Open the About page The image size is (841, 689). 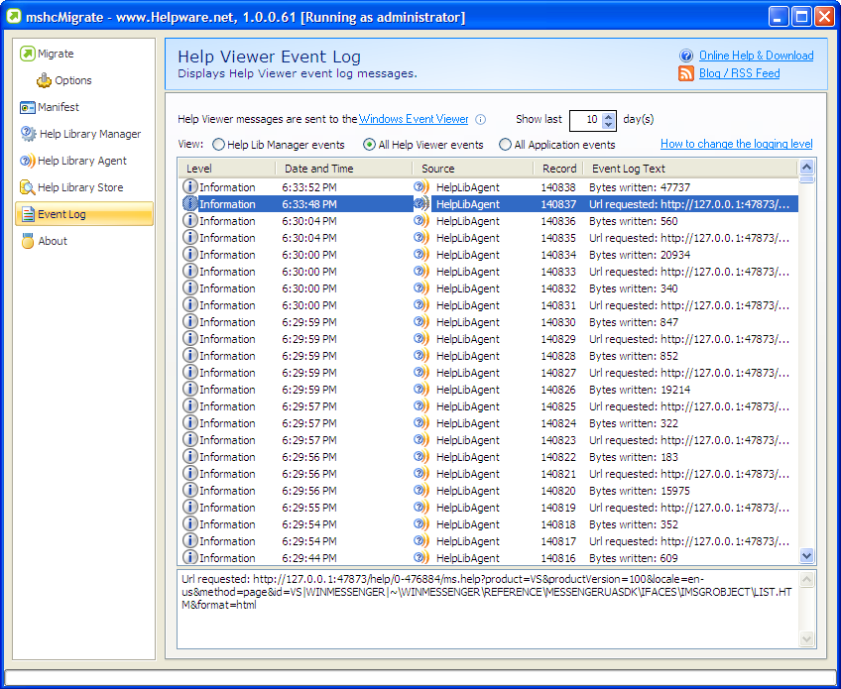(51, 240)
